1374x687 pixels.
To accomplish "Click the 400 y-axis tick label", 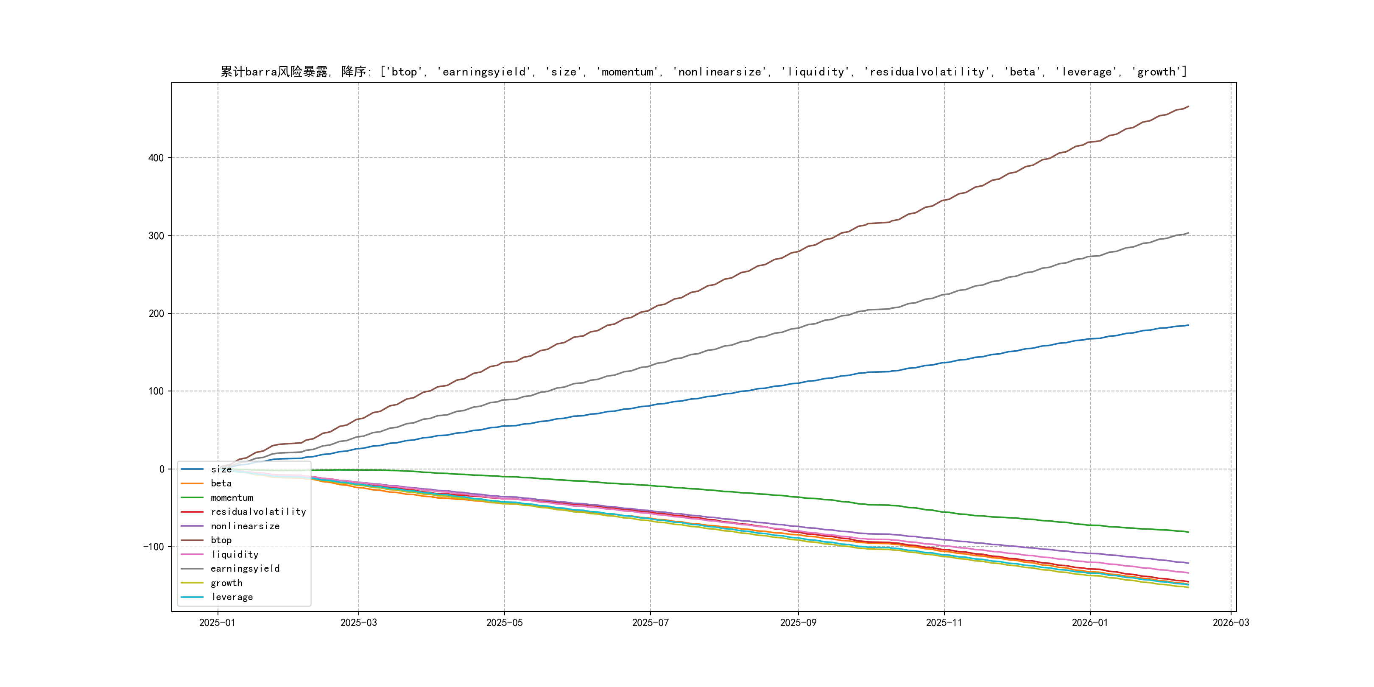I will pyautogui.click(x=156, y=158).
